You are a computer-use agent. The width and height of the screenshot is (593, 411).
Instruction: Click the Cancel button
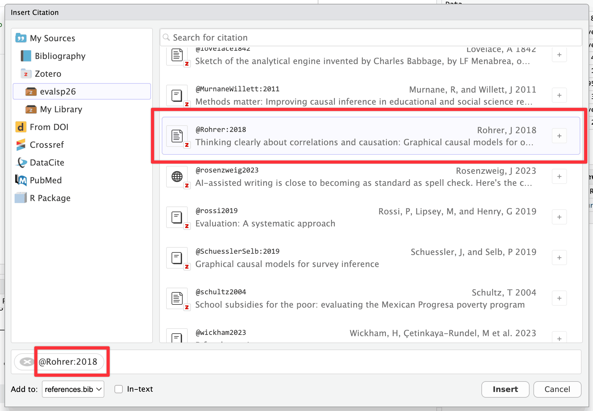[557, 389]
